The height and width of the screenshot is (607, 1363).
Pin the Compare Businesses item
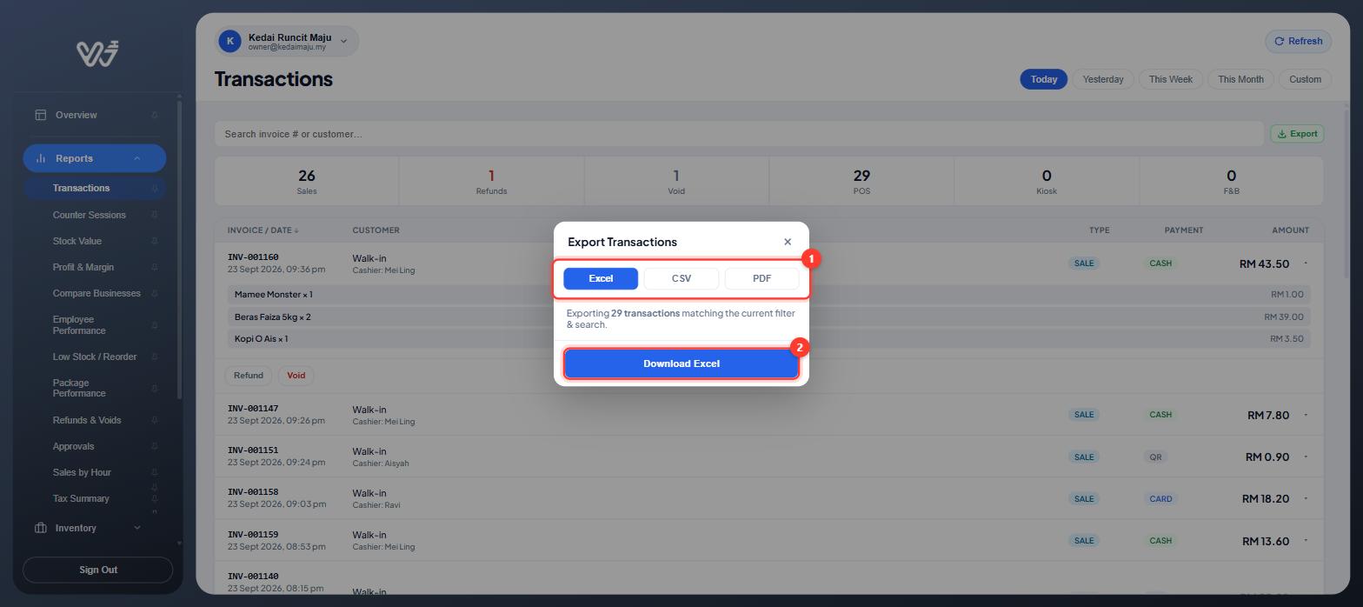pyautogui.click(x=155, y=293)
